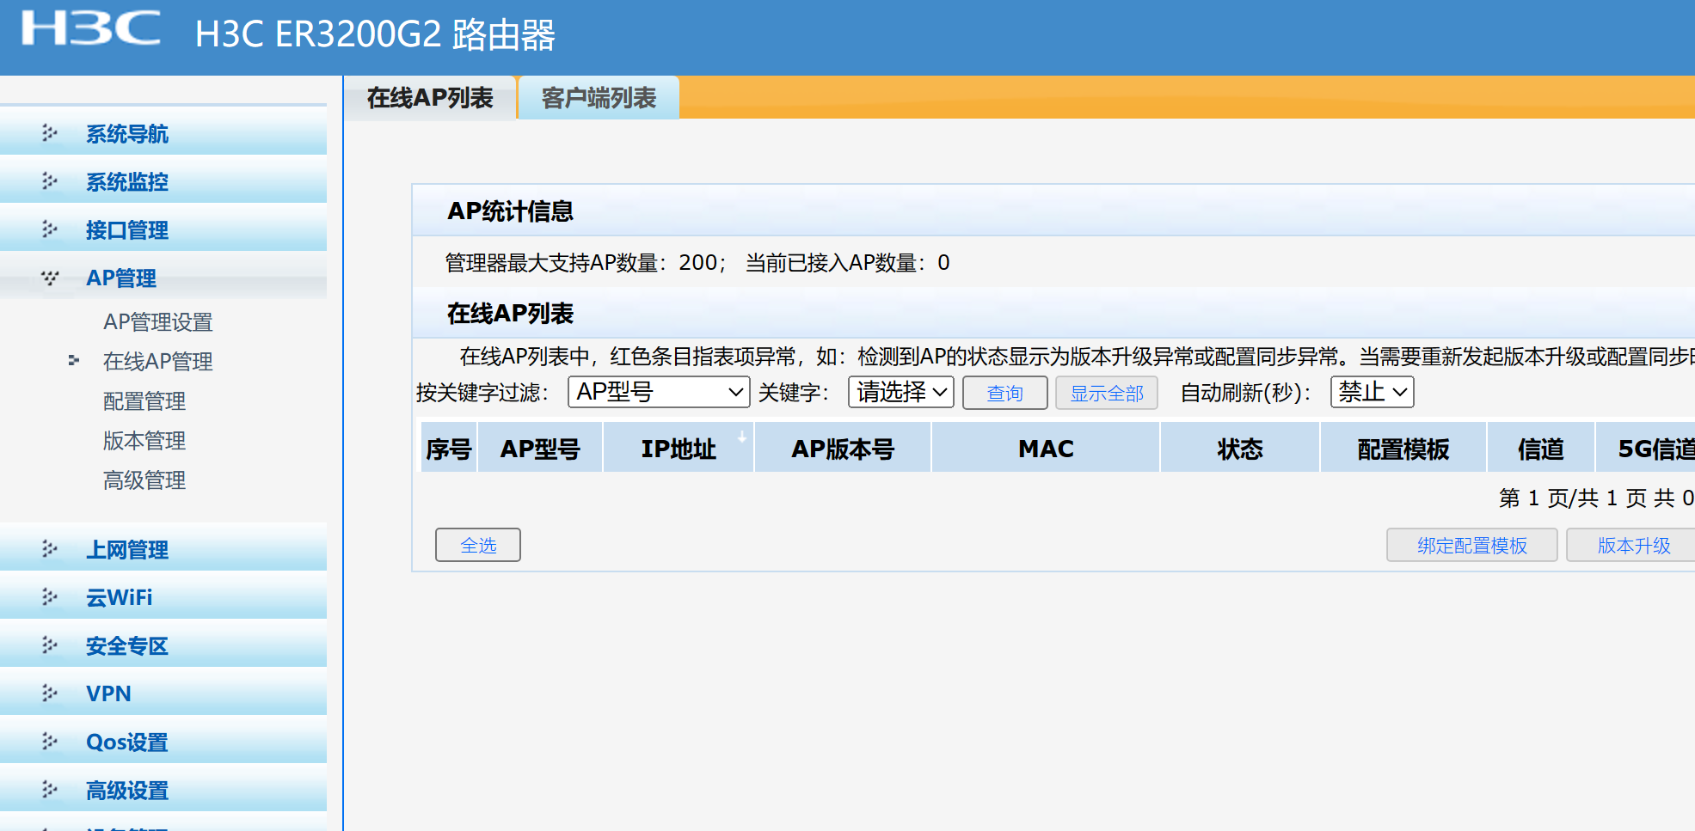Click the 显示全部 button

coord(1107,393)
